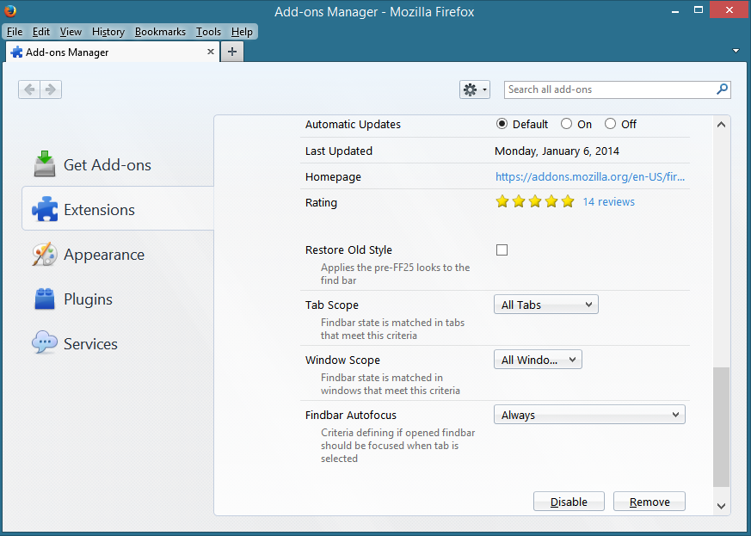
Task: Select the Add-ons Manager tab
Action: pyautogui.click(x=113, y=52)
